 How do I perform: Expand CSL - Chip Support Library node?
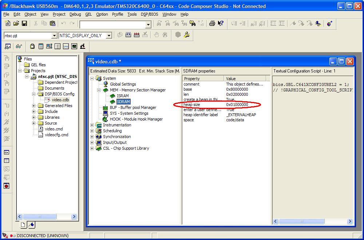click(x=92, y=148)
